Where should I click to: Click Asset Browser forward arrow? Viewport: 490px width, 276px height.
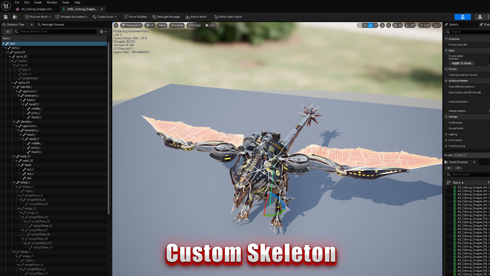pyautogui.click(x=458, y=168)
